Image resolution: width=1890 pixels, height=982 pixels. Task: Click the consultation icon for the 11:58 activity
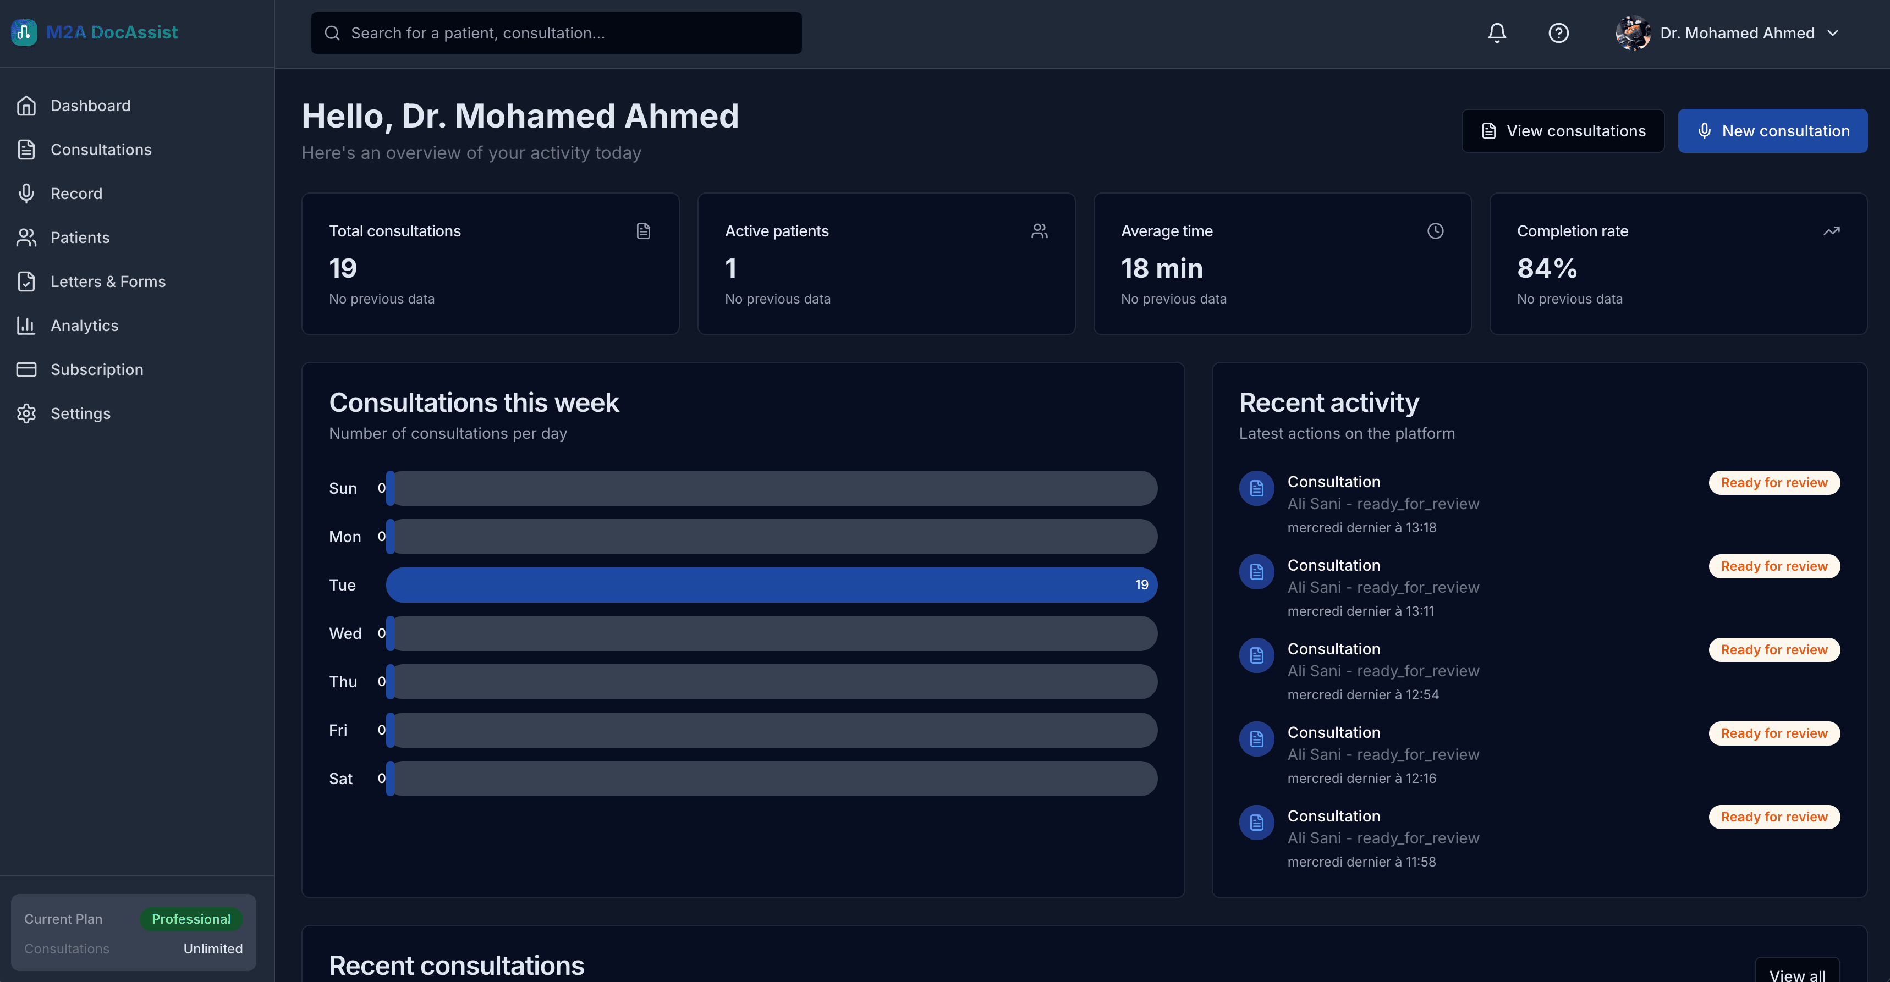(x=1257, y=822)
